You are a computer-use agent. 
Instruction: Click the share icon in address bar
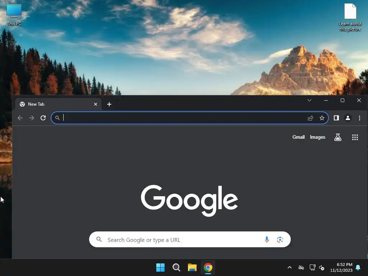tap(310, 118)
